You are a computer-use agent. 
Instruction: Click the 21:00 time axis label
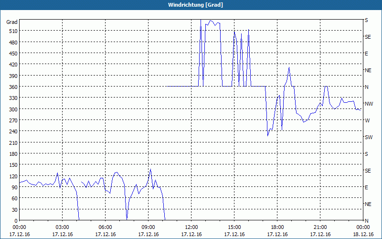coord(320,228)
